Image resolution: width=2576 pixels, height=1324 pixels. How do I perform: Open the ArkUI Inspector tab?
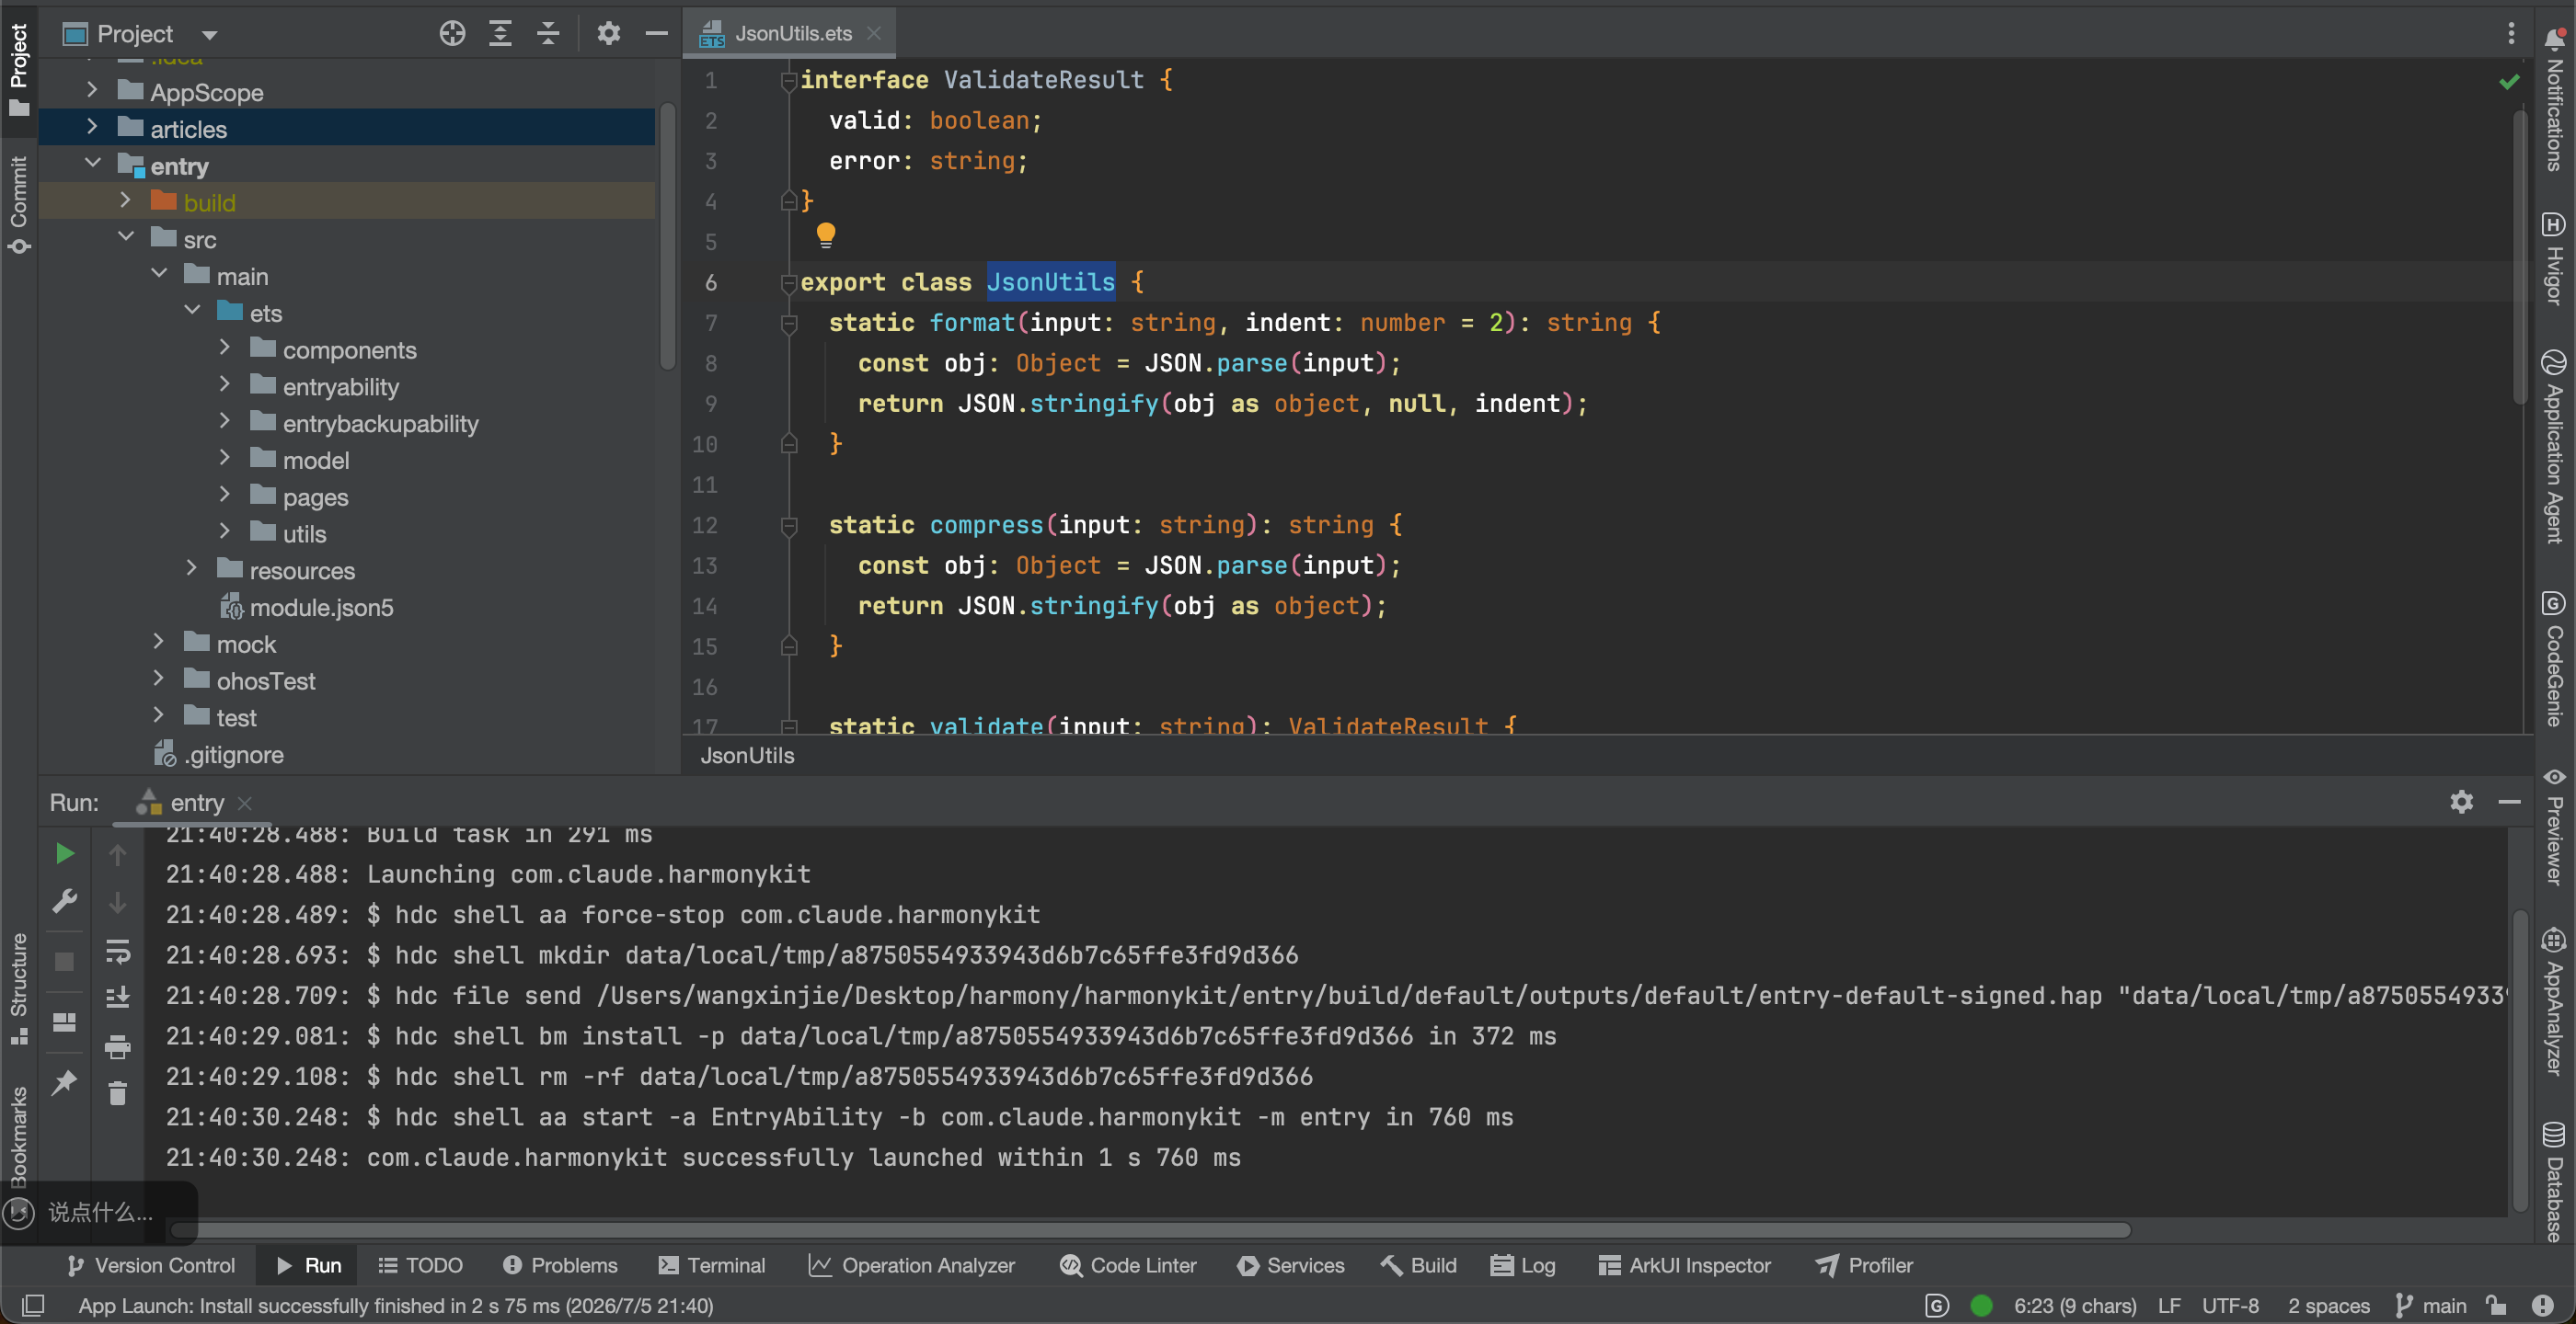coord(1684,1265)
